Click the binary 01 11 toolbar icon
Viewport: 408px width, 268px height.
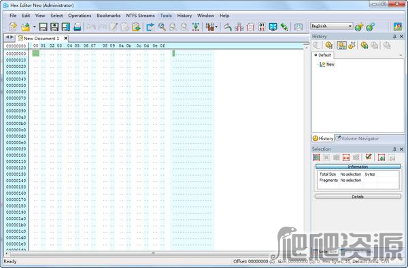(262, 26)
